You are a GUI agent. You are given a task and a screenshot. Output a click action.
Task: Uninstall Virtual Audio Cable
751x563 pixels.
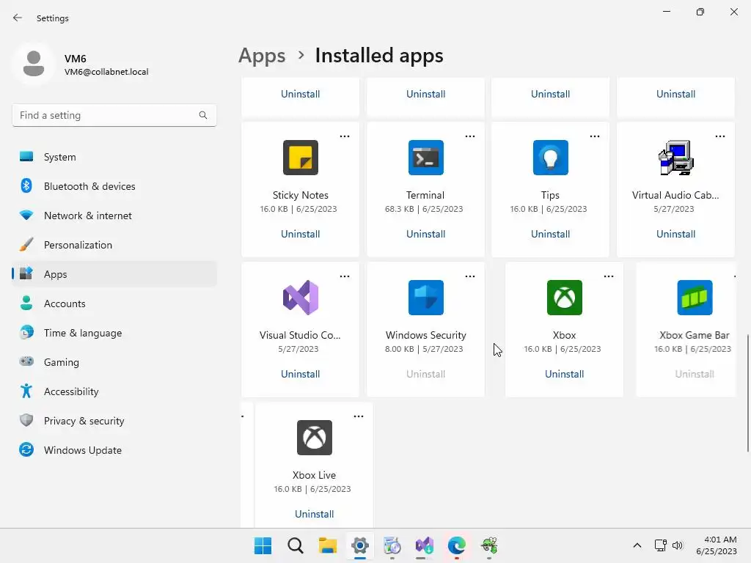pyautogui.click(x=675, y=234)
